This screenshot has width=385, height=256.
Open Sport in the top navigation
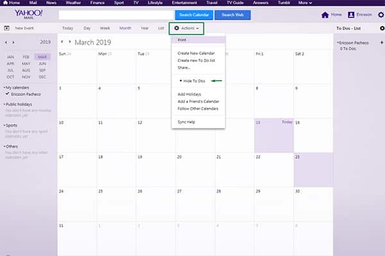119,3
